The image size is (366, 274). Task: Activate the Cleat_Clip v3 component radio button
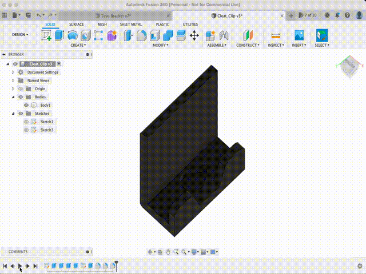(x=59, y=64)
